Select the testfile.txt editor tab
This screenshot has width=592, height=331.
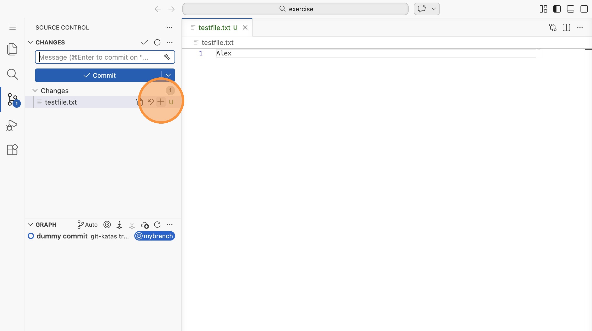pyautogui.click(x=214, y=28)
